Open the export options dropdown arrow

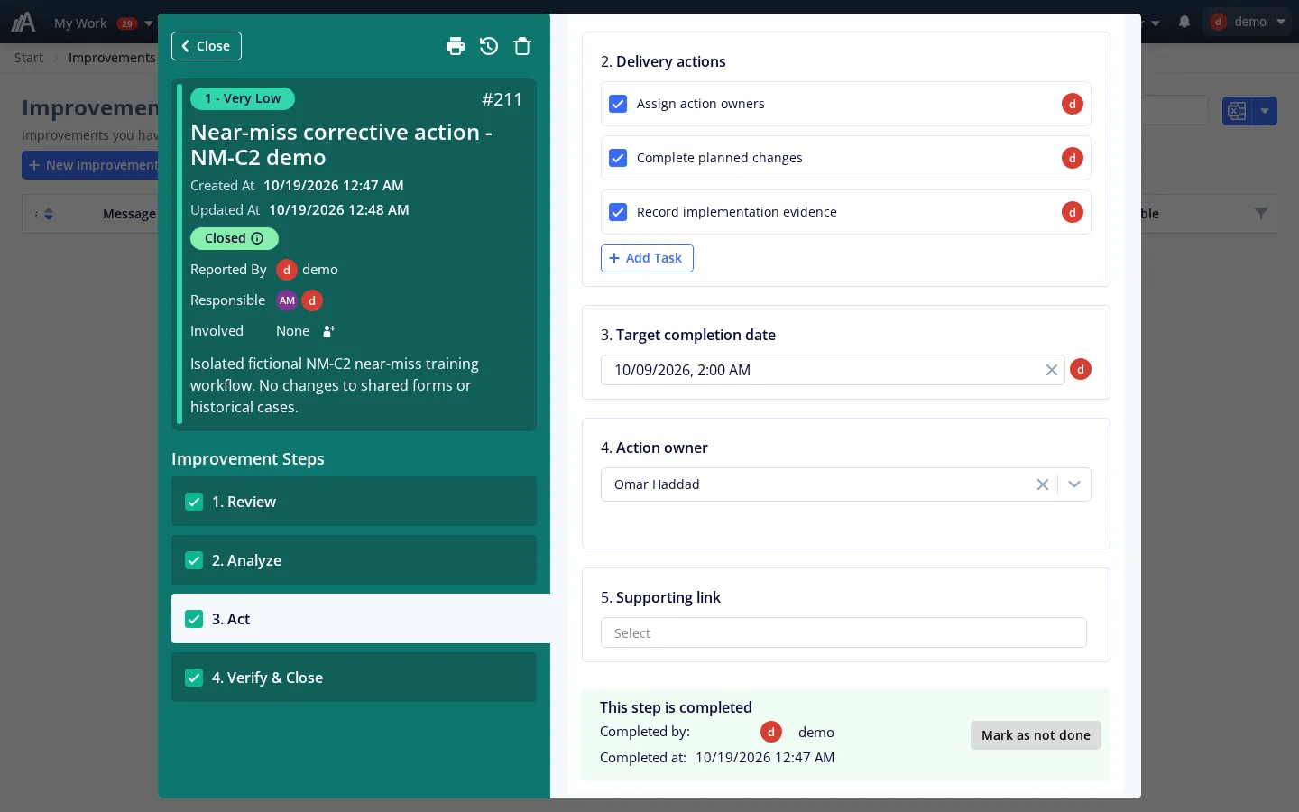pos(1265,111)
